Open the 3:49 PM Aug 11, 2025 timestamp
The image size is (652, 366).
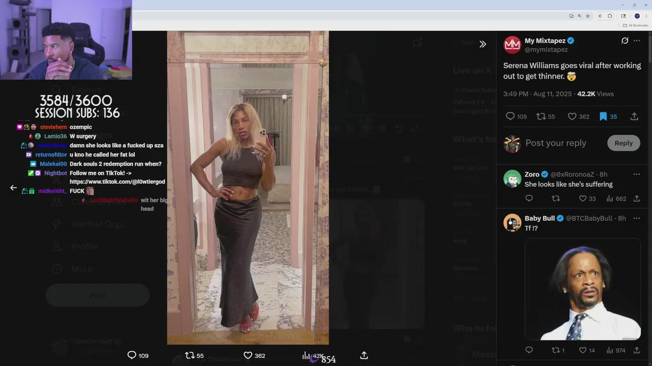click(x=538, y=94)
